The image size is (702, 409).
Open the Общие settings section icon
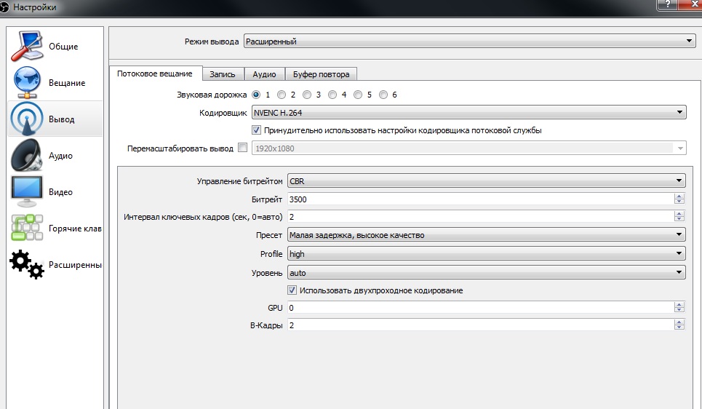(x=27, y=46)
